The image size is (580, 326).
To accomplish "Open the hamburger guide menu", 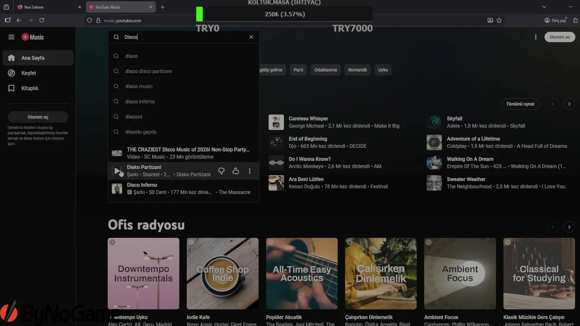I will point(11,37).
